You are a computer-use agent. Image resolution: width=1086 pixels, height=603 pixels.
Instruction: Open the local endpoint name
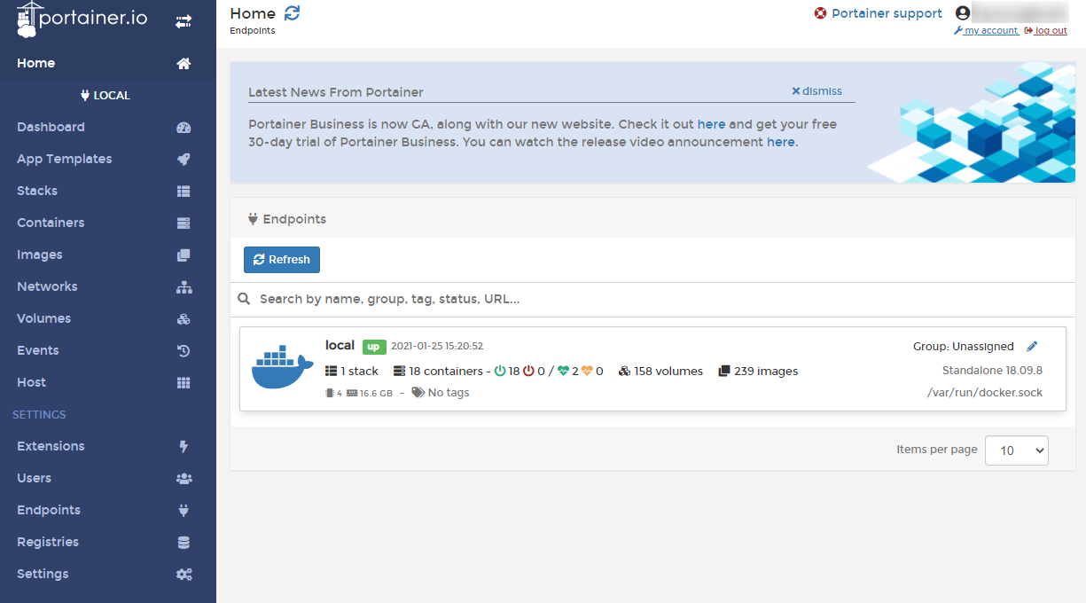coord(340,346)
